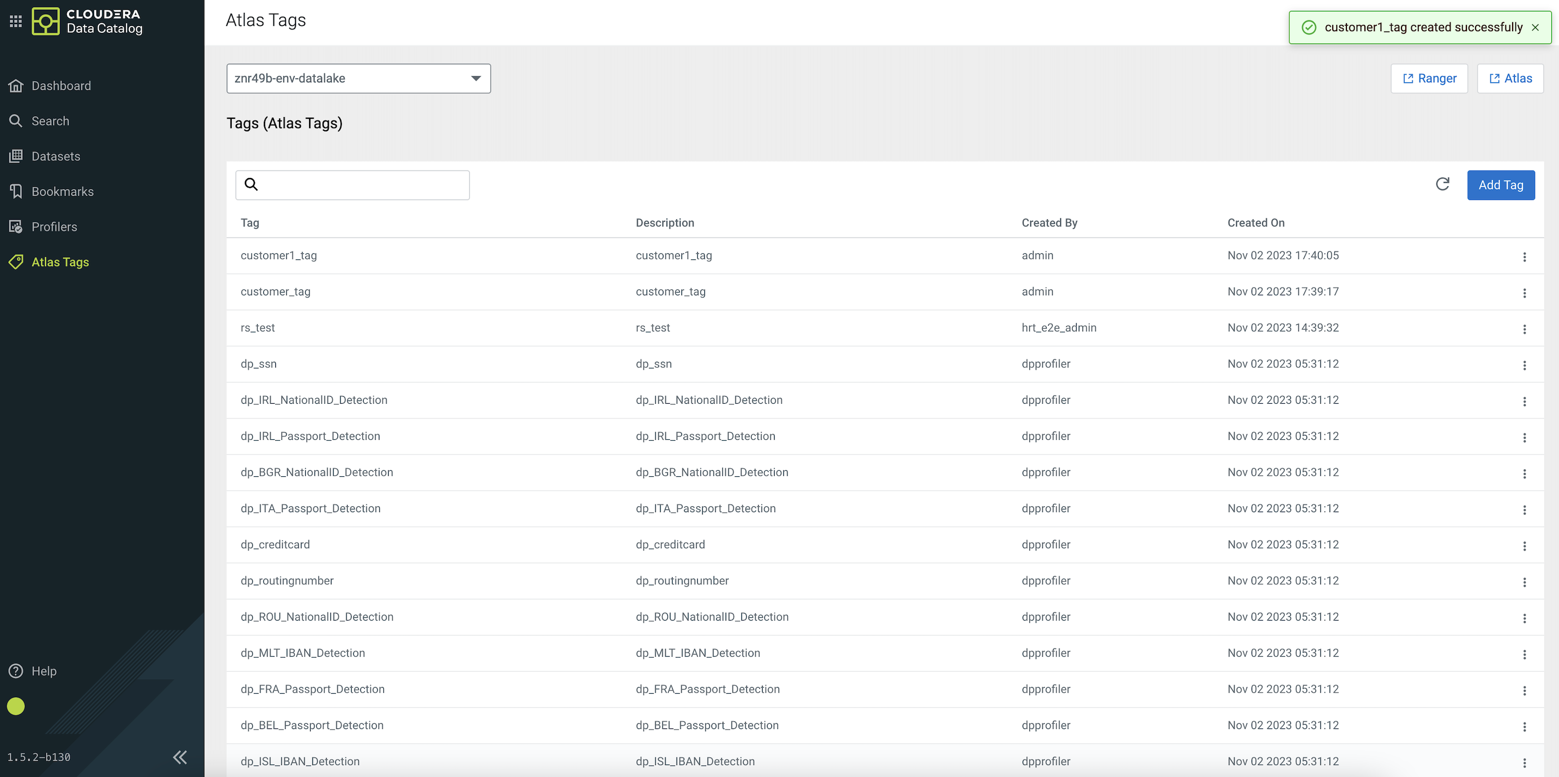The height and width of the screenshot is (777, 1559).
Task: Click the green user avatar circle
Action: click(x=16, y=706)
